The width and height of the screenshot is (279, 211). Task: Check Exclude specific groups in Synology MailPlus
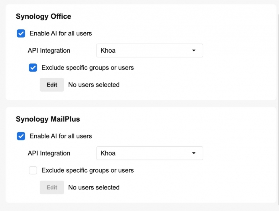tap(33, 170)
